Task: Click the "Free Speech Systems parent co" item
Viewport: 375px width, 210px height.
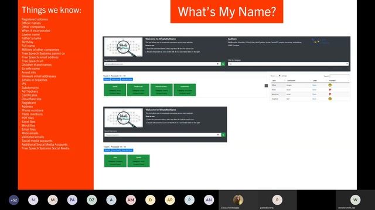Action: coord(43,54)
